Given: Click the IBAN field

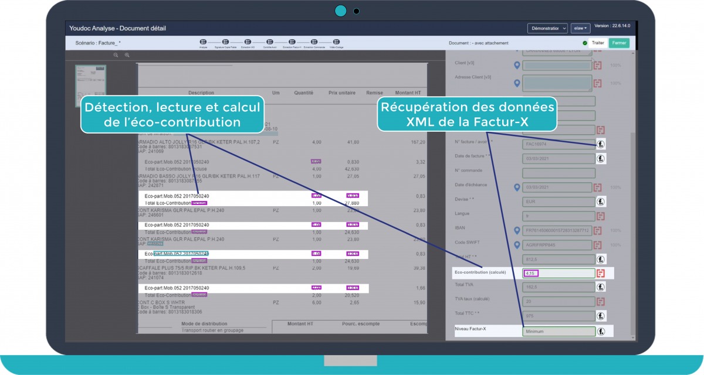Looking at the screenshot, I should click(x=558, y=231).
